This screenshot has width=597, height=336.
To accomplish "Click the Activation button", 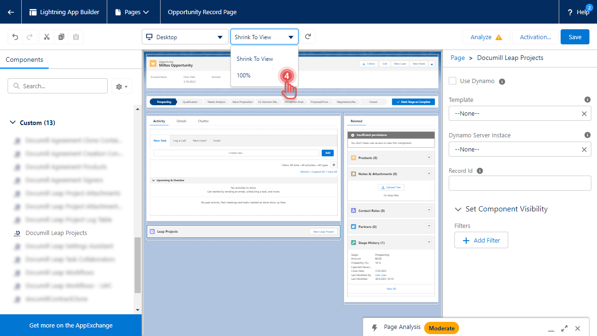I will tap(535, 37).
